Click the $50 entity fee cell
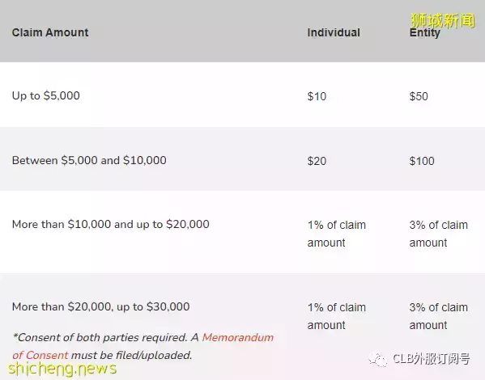485x380 pixels. [x=419, y=96]
